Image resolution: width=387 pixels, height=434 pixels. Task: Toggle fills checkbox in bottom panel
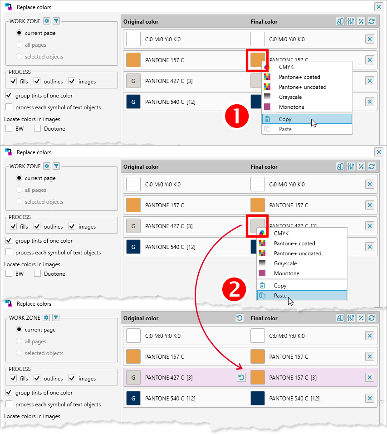[x=13, y=378]
